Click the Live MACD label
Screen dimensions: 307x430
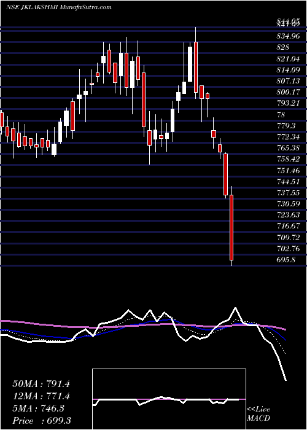(258, 414)
